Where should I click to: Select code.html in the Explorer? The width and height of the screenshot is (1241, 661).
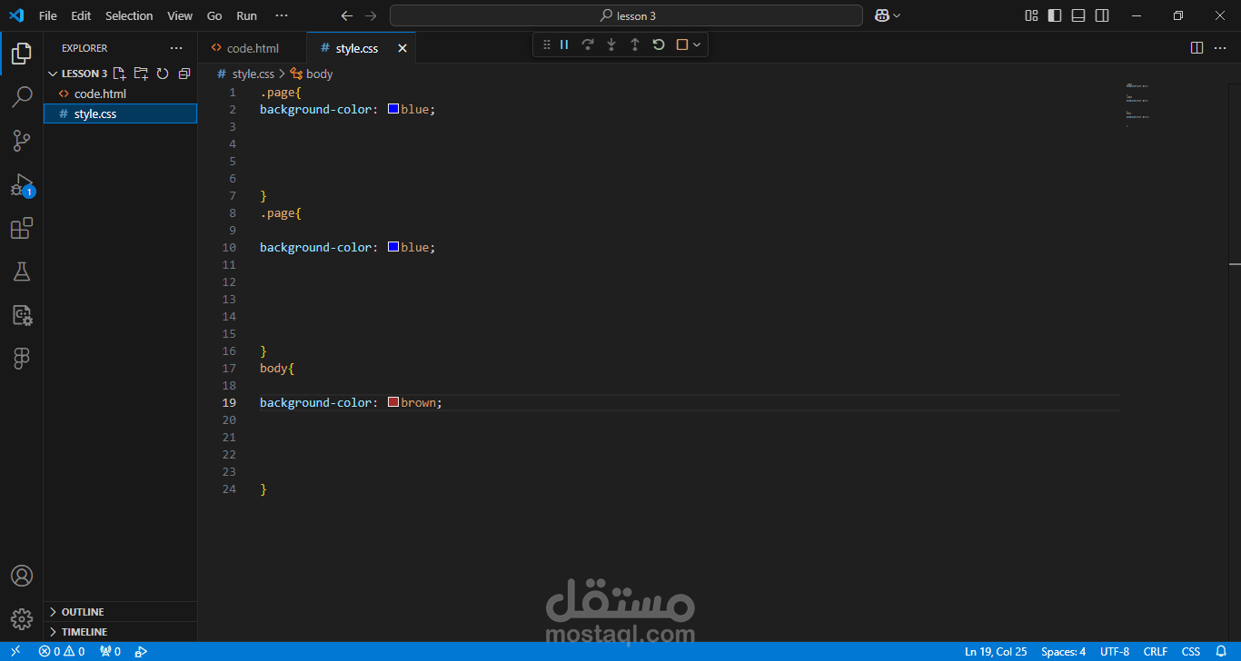(x=120, y=94)
